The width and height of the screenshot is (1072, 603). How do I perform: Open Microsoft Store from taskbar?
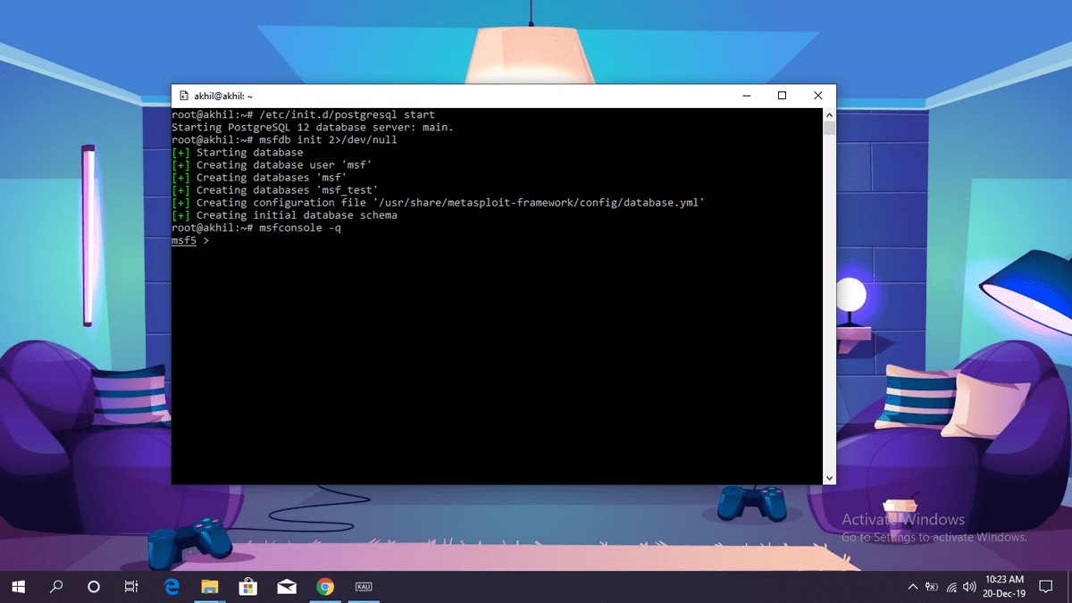pos(248,587)
